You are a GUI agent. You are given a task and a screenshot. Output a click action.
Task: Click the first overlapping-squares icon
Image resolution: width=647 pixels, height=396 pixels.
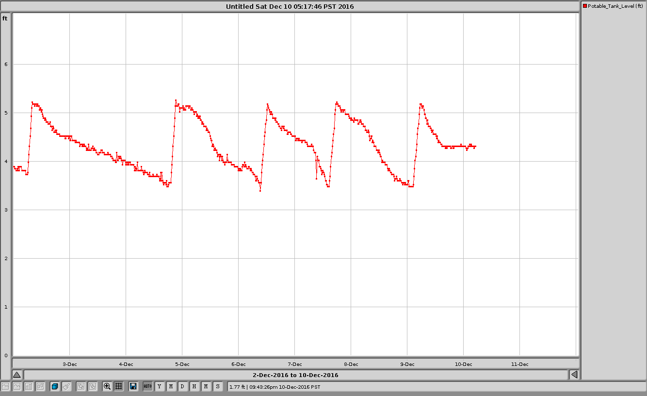[x=81, y=386]
